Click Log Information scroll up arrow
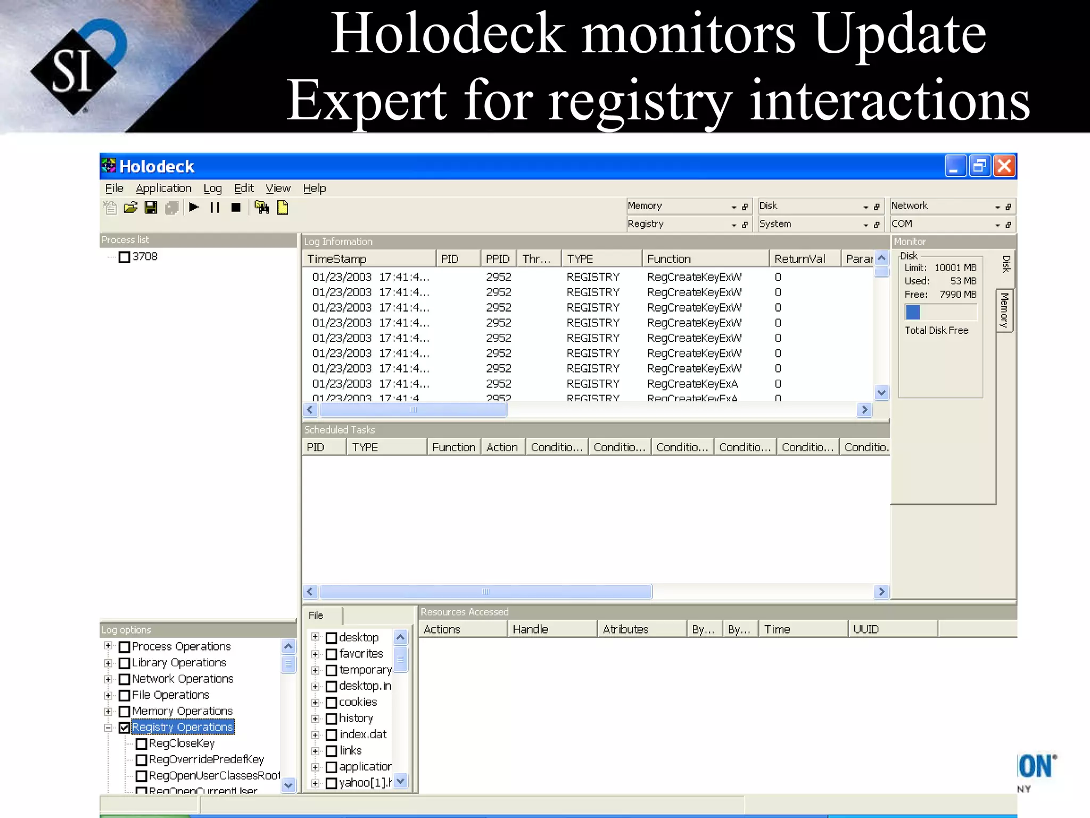Viewport: 1090px width, 818px height. tap(882, 258)
